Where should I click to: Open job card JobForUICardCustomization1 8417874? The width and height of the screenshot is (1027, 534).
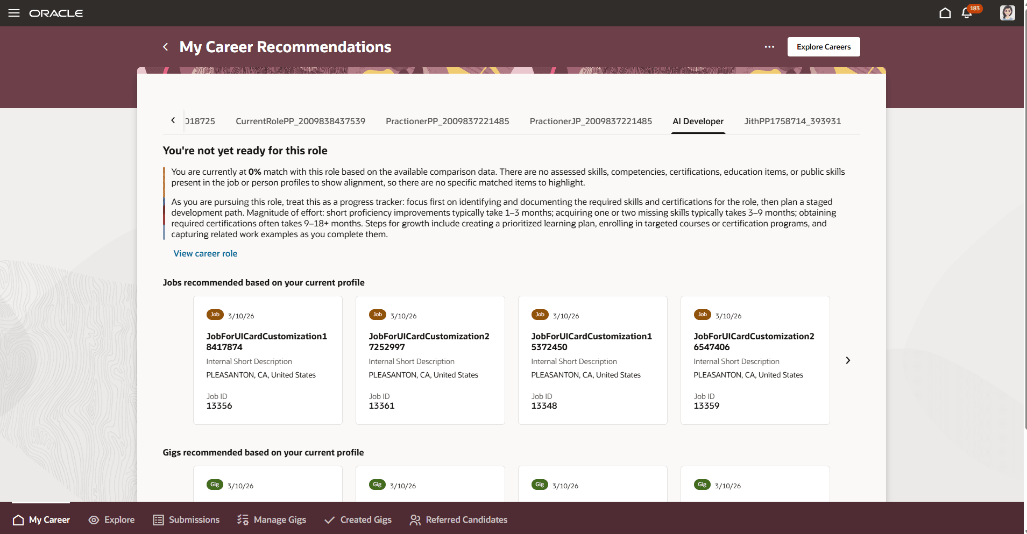(268, 360)
